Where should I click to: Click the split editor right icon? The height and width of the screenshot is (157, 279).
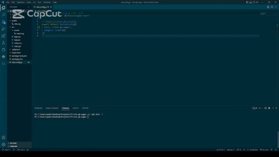(x=272, y=7)
